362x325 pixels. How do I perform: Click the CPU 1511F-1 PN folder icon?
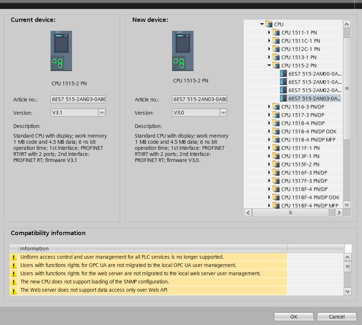276,148
